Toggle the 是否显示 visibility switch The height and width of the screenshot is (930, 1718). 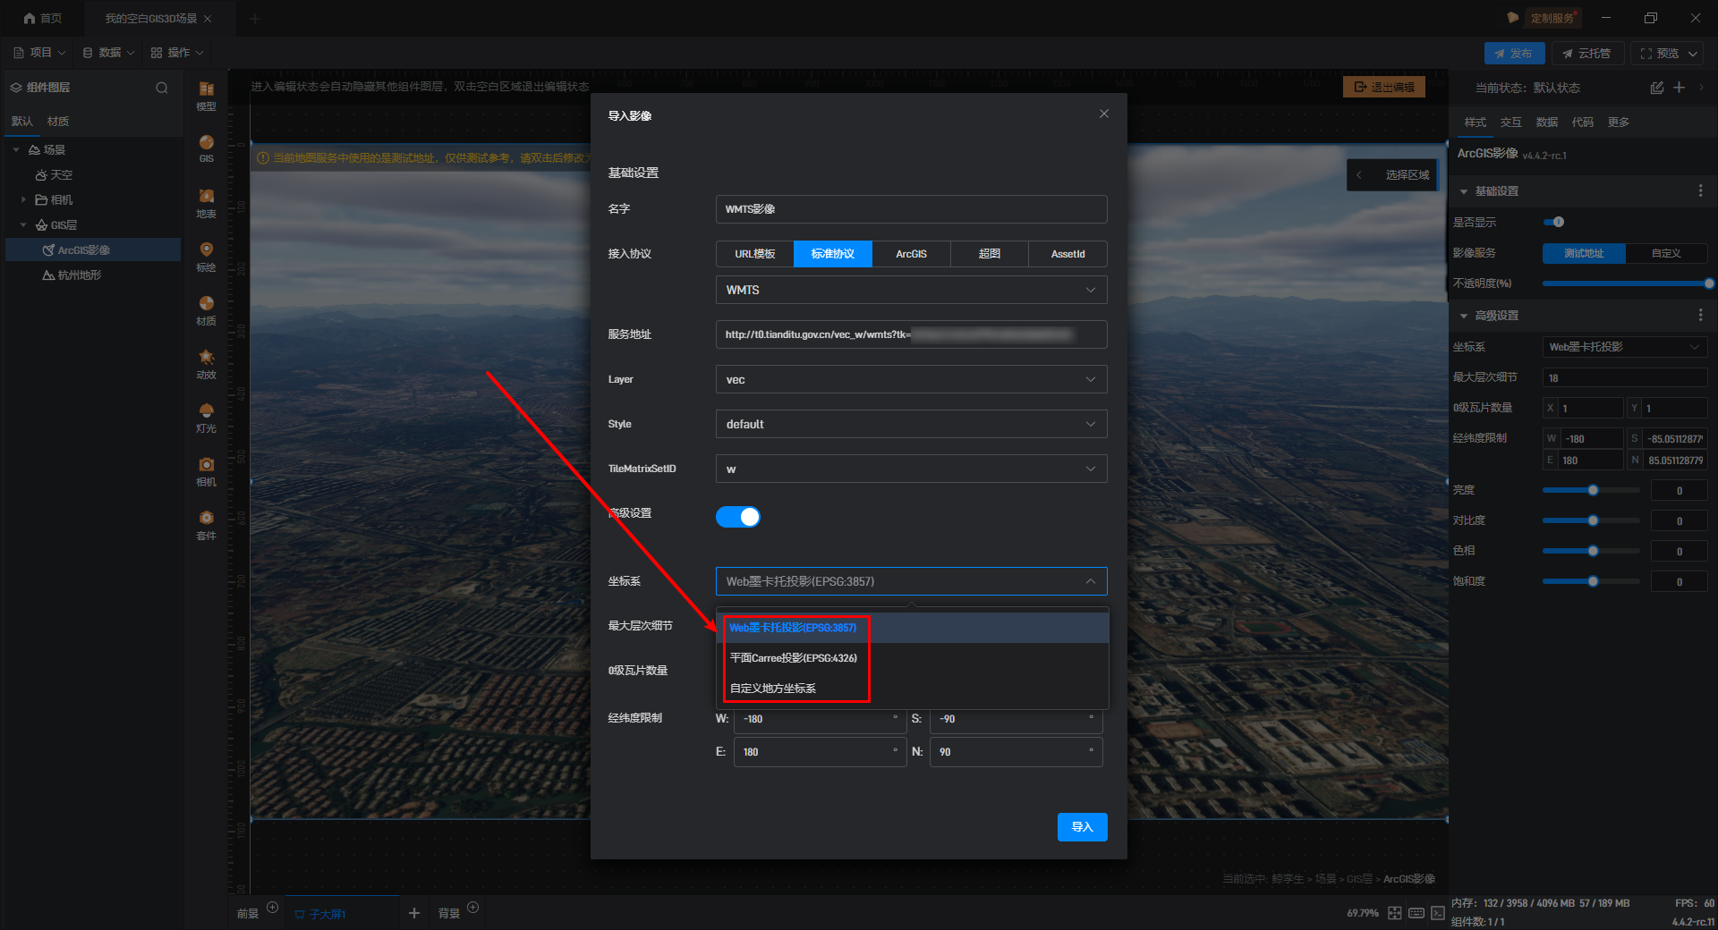click(1553, 222)
